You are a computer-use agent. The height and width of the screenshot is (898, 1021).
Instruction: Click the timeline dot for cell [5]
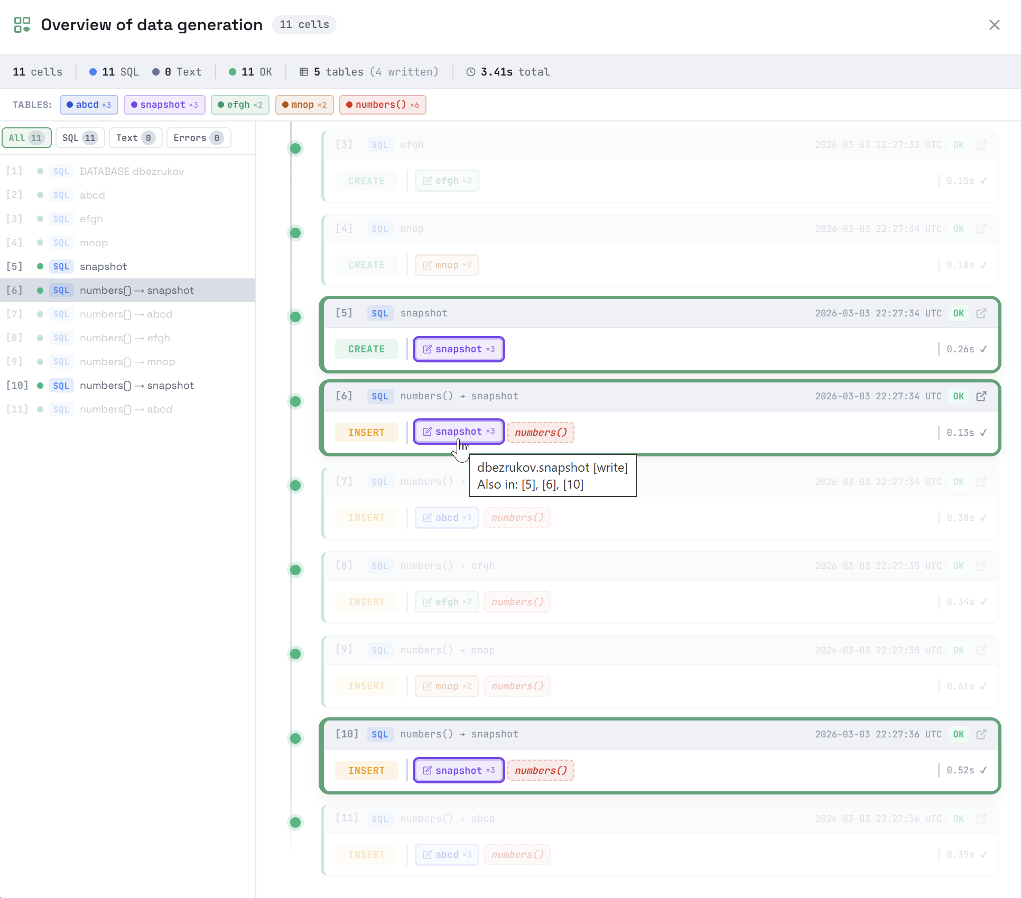pos(296,317)
